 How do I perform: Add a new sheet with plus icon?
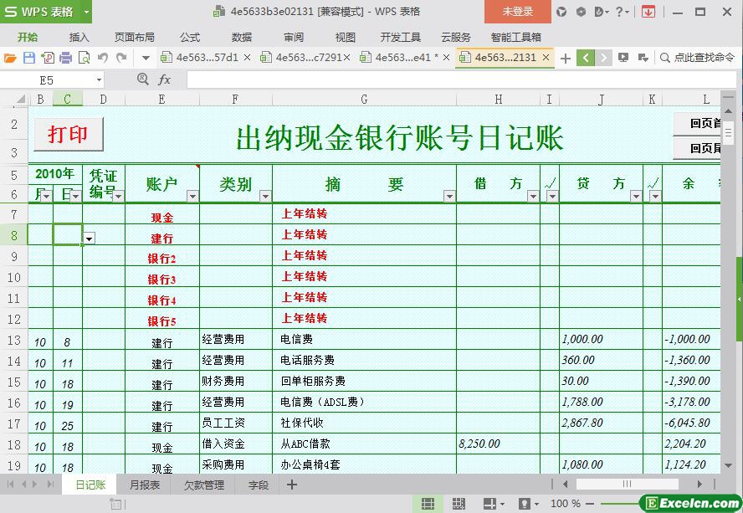click(x=292, y=485)
